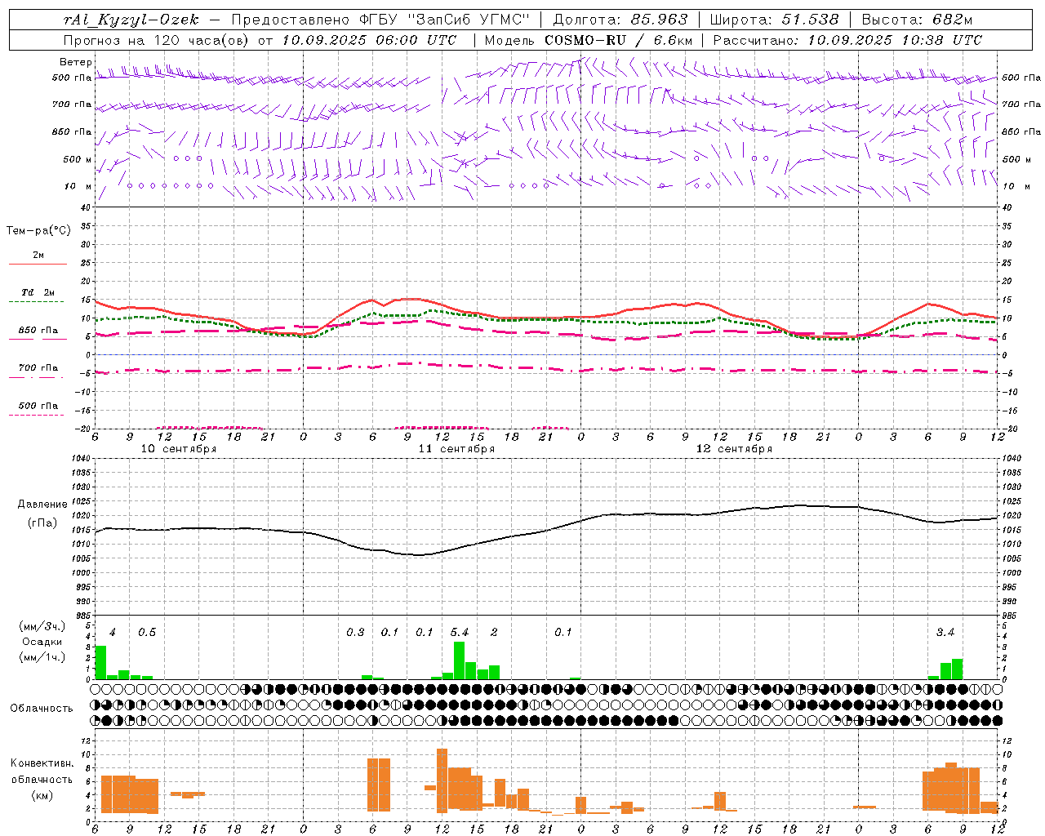This screenshot has height=836, width=1045.
Task: Click the Широта: 51.538 value
Action: pyautogui.click(x=774, y=20)
